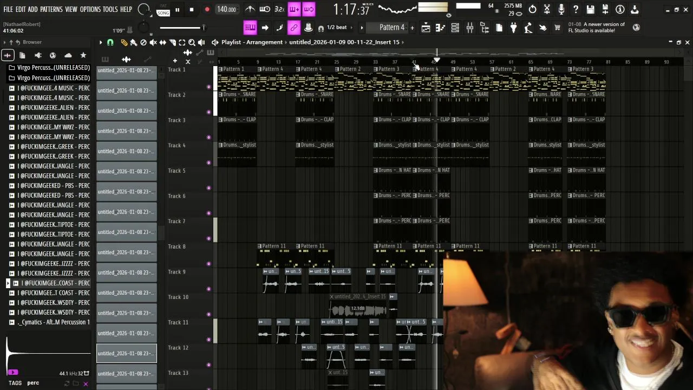Add new pattern with plus button
The height and width of the screenshot is (390, 693).
click(x=412, y=28)
